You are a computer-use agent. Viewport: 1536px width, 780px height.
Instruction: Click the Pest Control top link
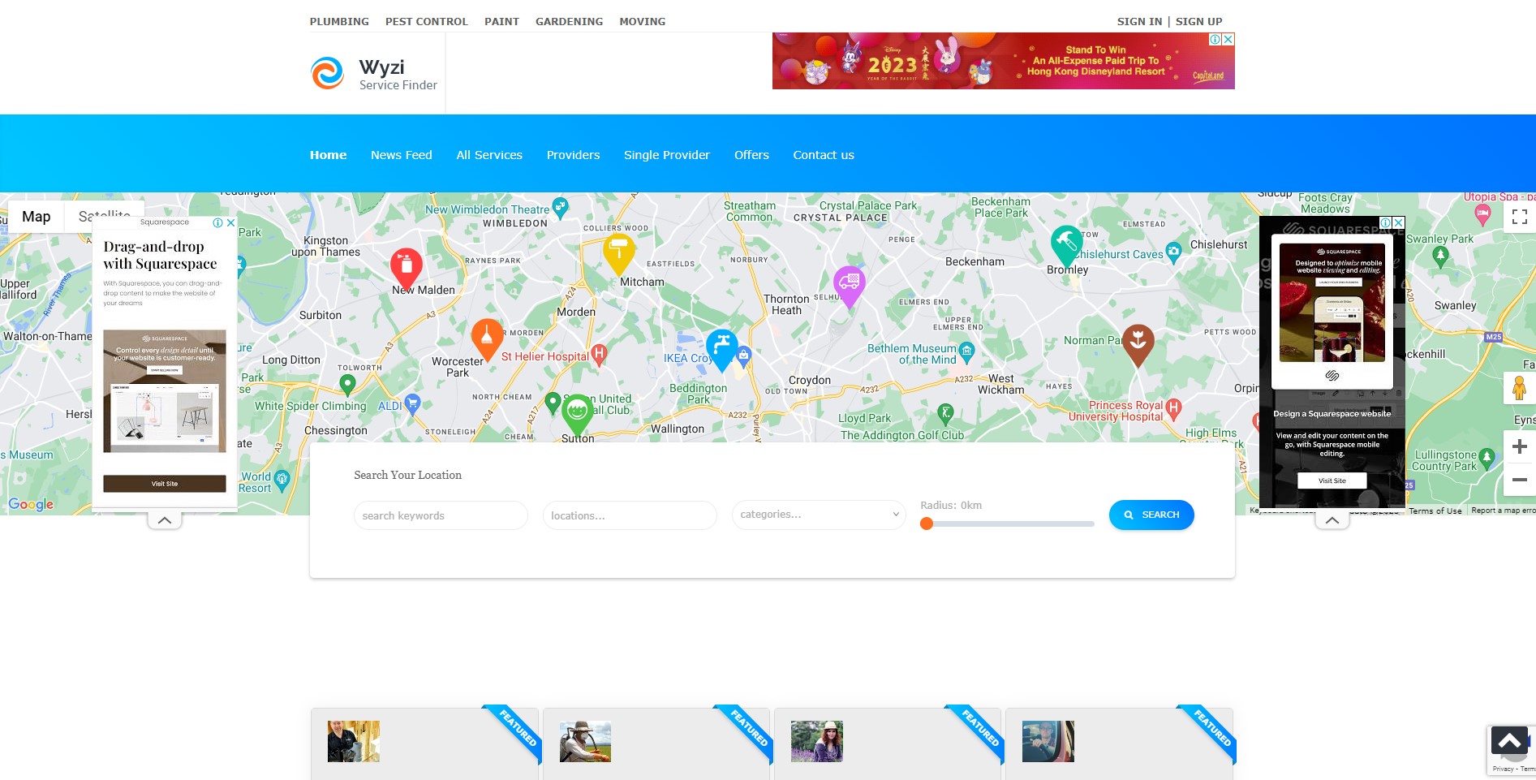(x=427, y=22)
